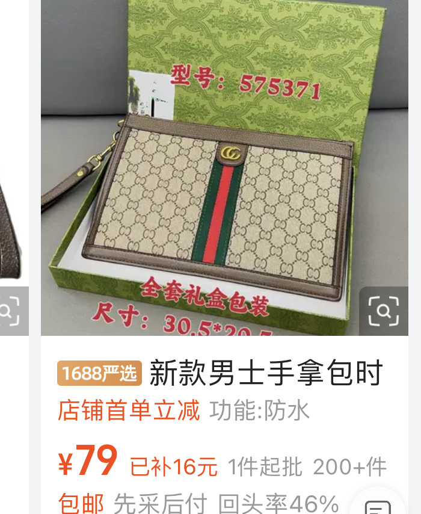Select the 功能:防水 attribute label
The image size is (421, 514).
(259, 410)
